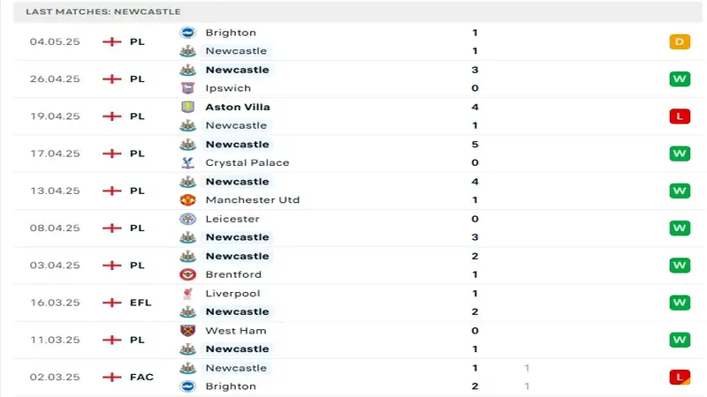
Task: Click the Brighton club crest in the top match
Action: [187, 33]
